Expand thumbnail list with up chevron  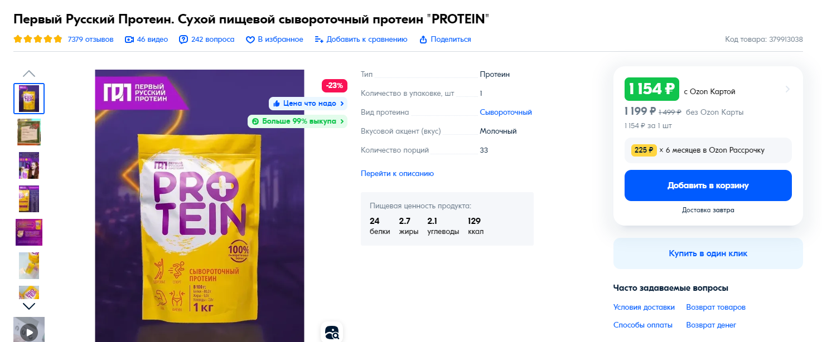[29, 74]
